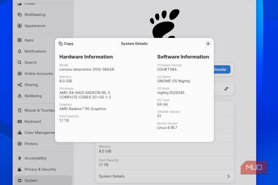Image resolution: width=278 pixels, height=185 pixels.
Task: Click the Notifications bell icon
Action: (20, 51)
